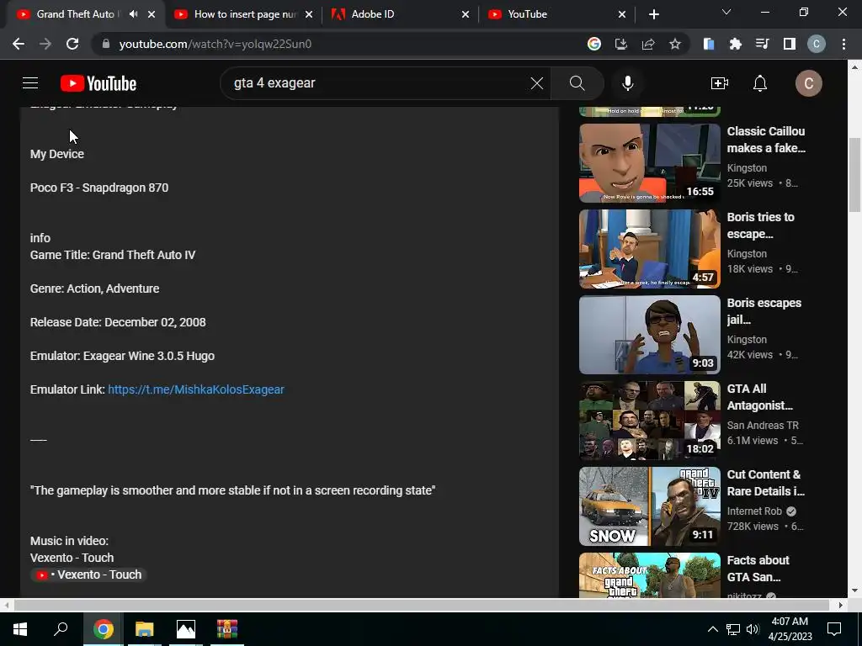Clear the search box with X icon
The width and height of the screenshot is (862, 646).
click(x=536, y=83)
